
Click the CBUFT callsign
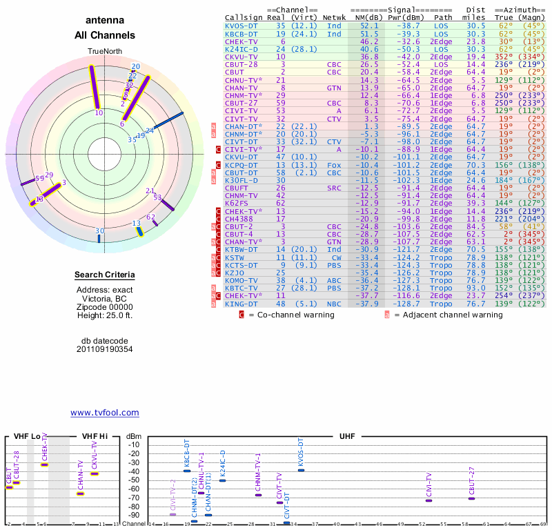click(237, 188)
